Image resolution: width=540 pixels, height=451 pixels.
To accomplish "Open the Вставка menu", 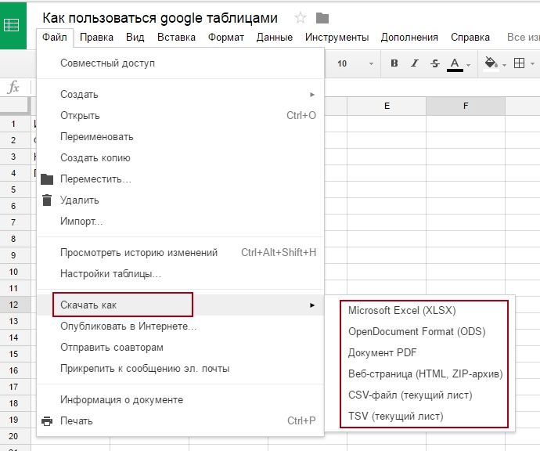I will pyautogui.click(x=176, y=37).
